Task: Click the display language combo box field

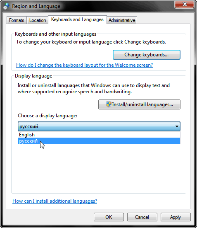Action: tap(99, 126)
